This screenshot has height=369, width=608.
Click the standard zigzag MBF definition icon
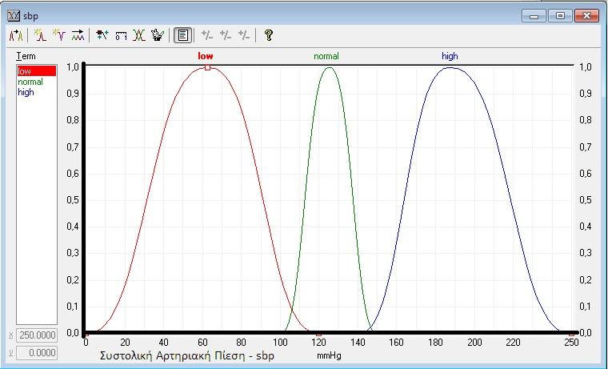pyautogui.click(x=78, y=35)
